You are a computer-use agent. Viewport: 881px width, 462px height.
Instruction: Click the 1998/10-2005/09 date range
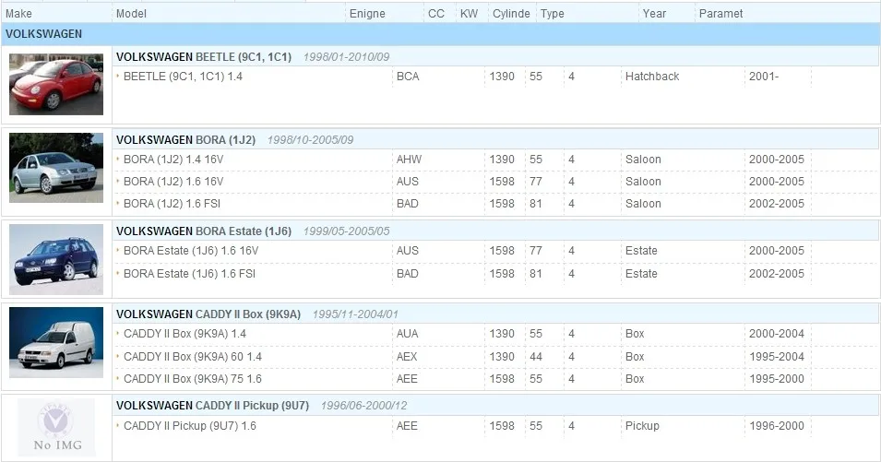(310, 140)
